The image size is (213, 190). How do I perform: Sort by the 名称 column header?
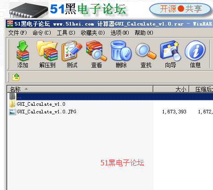click(80, 89)
